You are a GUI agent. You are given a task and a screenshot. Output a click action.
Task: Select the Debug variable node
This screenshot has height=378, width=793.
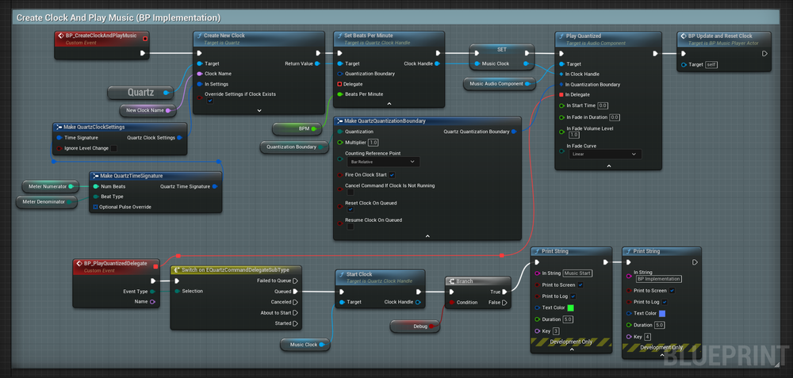click(416, 326)
